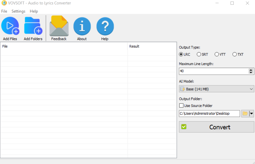
Task: Click the Add Files icon
Action: pyautogui.click(x=10, y=26)
